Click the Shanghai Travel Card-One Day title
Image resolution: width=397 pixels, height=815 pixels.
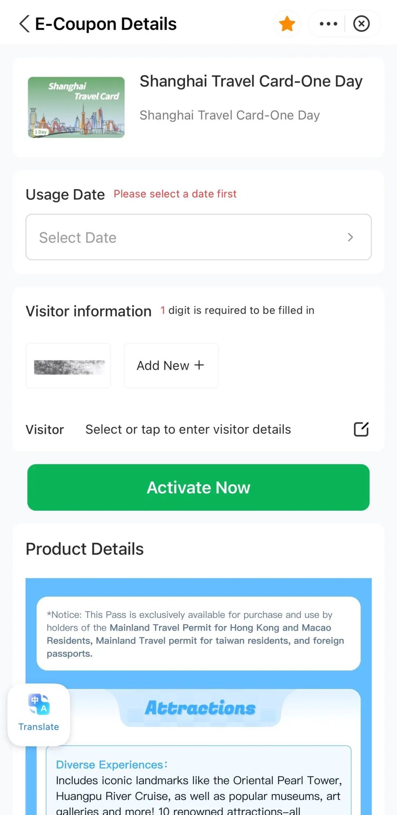click(251, 81)
